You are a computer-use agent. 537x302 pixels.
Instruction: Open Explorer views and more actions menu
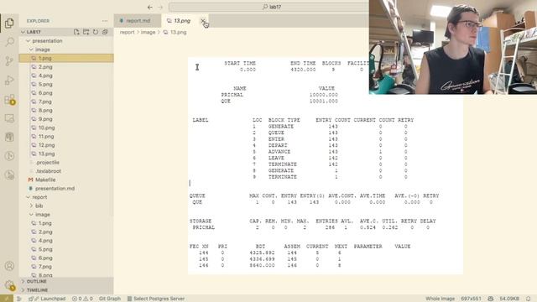tap(105, 21)
